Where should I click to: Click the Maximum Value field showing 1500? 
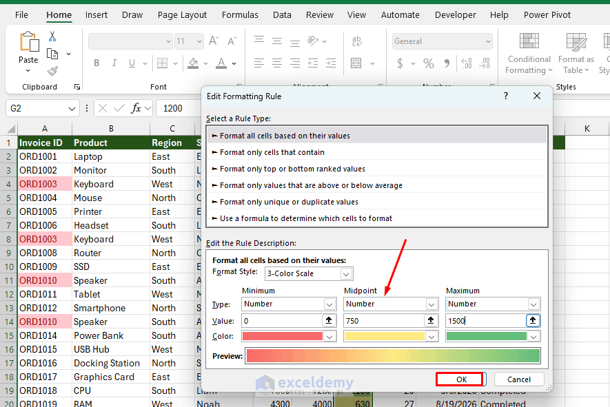(485, 321)
